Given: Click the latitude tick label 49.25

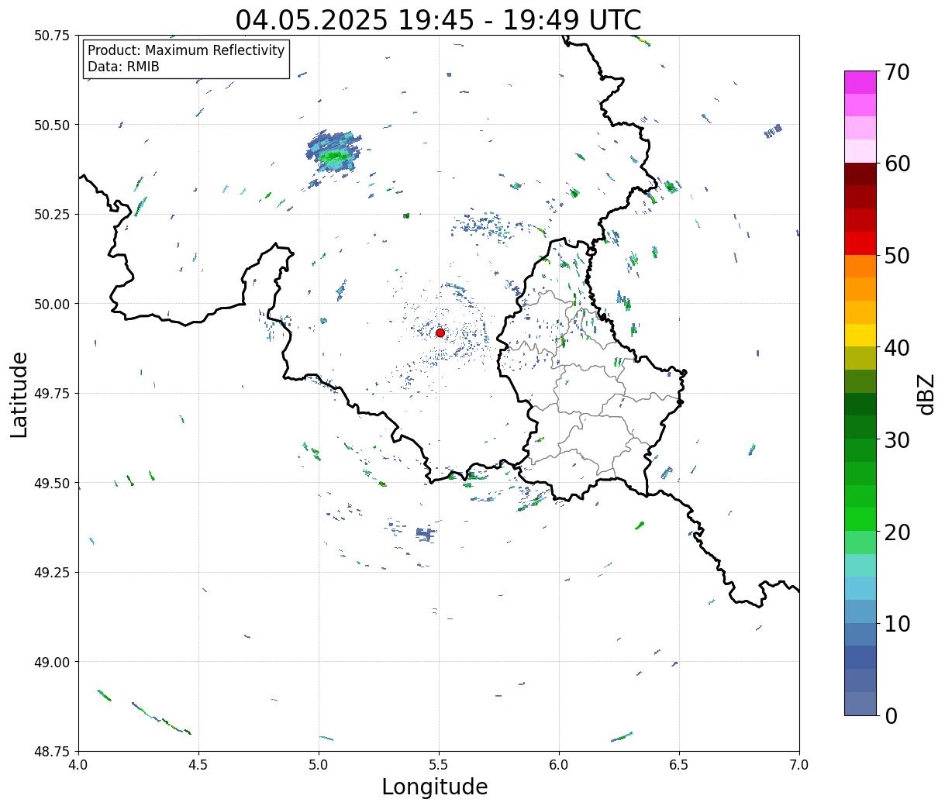Looking at the screenshot, I should coord(52,573).
